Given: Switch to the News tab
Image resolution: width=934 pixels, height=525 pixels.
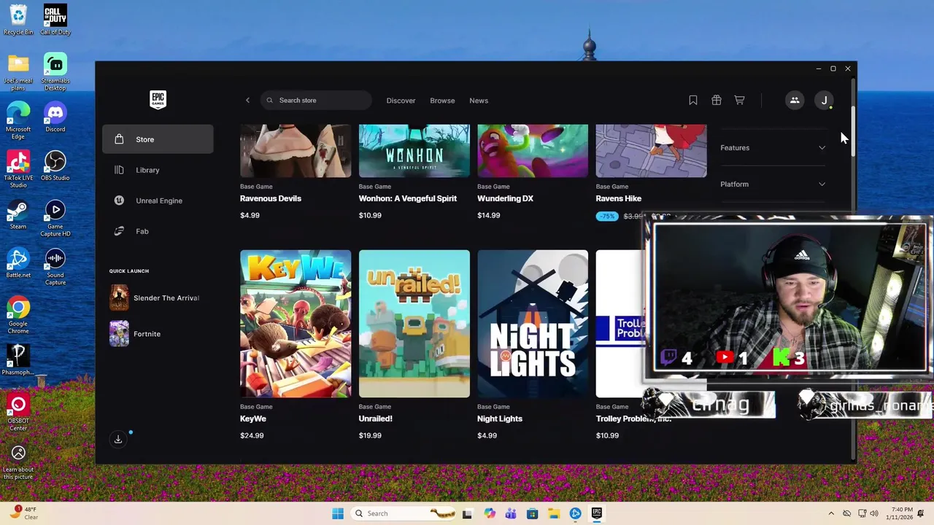Looking at the screenshot, I should [x=479, y=101].
